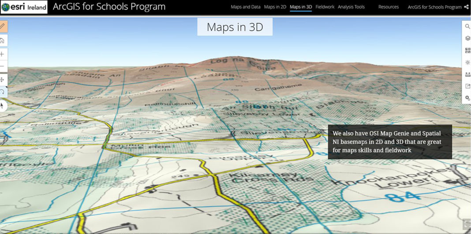The image size is (471, 234).
Task: Activate the measure ruler tool
Action: coord(467,74)
